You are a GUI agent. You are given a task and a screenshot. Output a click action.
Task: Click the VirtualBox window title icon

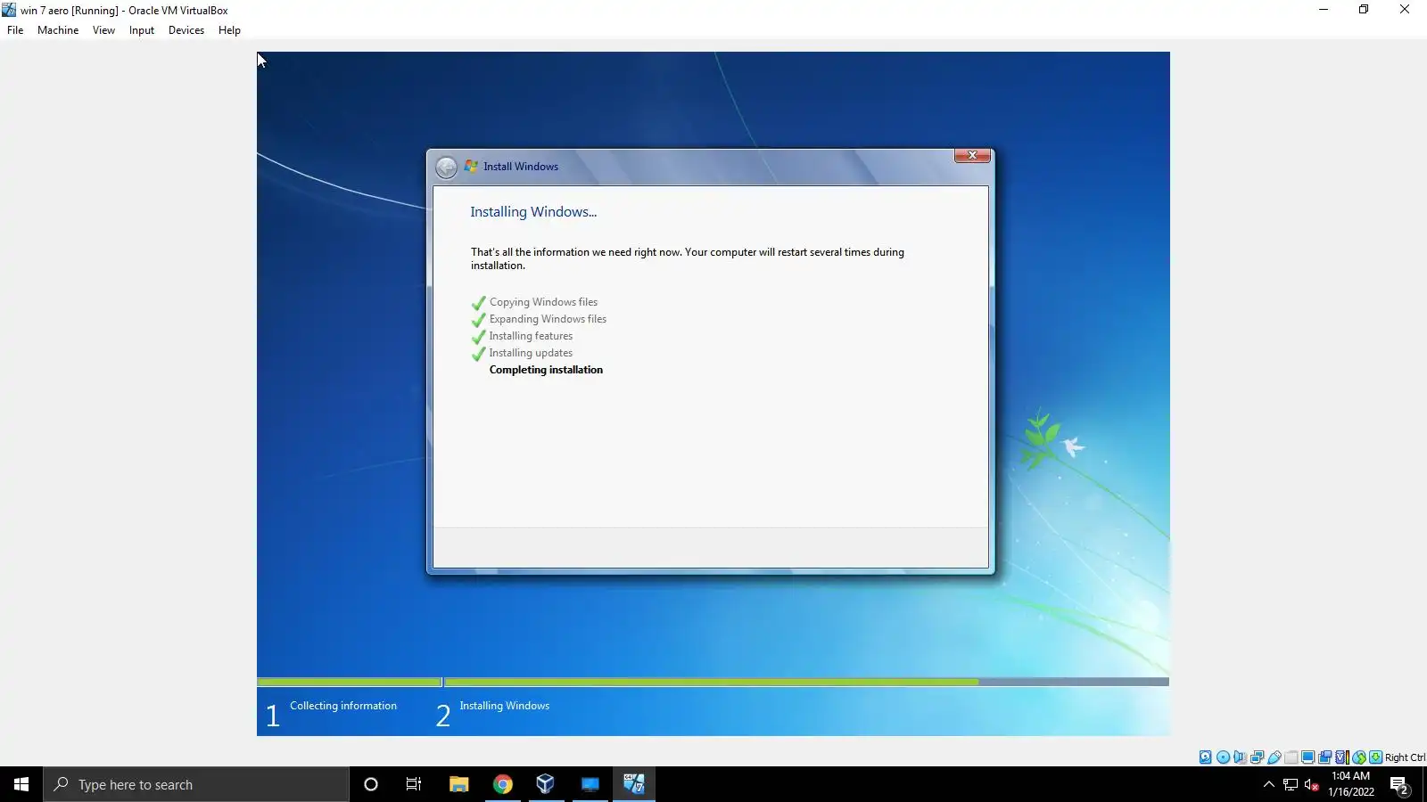[9, 10]
